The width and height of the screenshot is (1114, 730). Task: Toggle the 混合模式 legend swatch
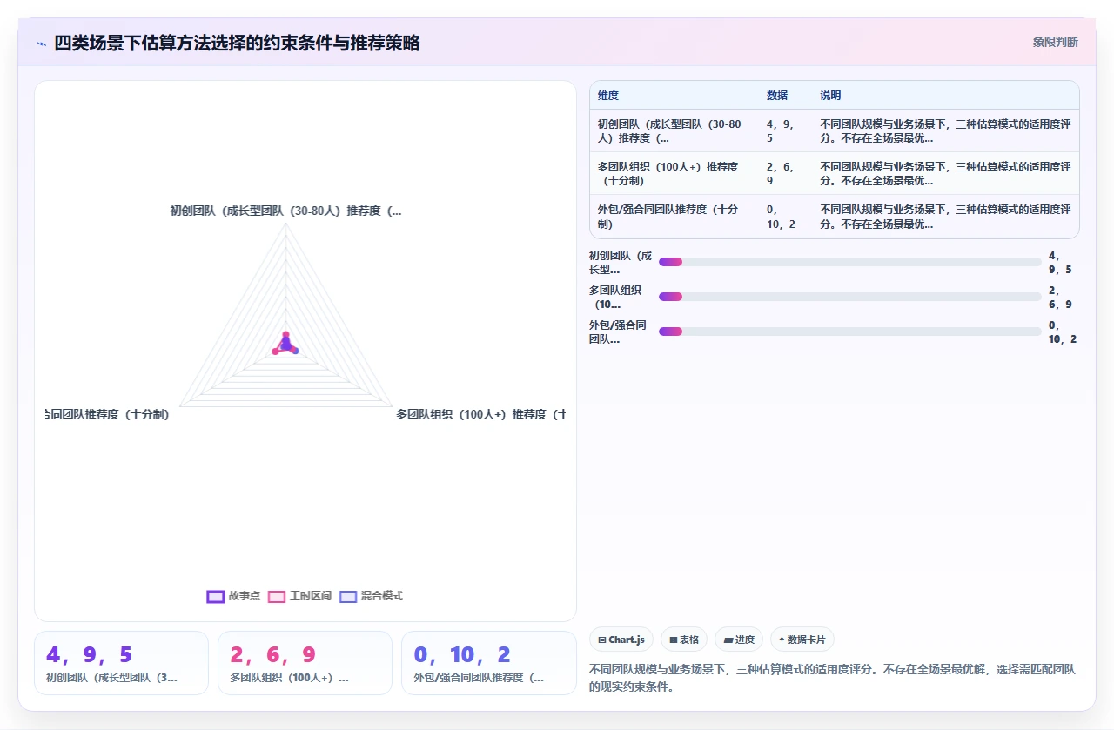pyautogui.click(x=348, y=596)
